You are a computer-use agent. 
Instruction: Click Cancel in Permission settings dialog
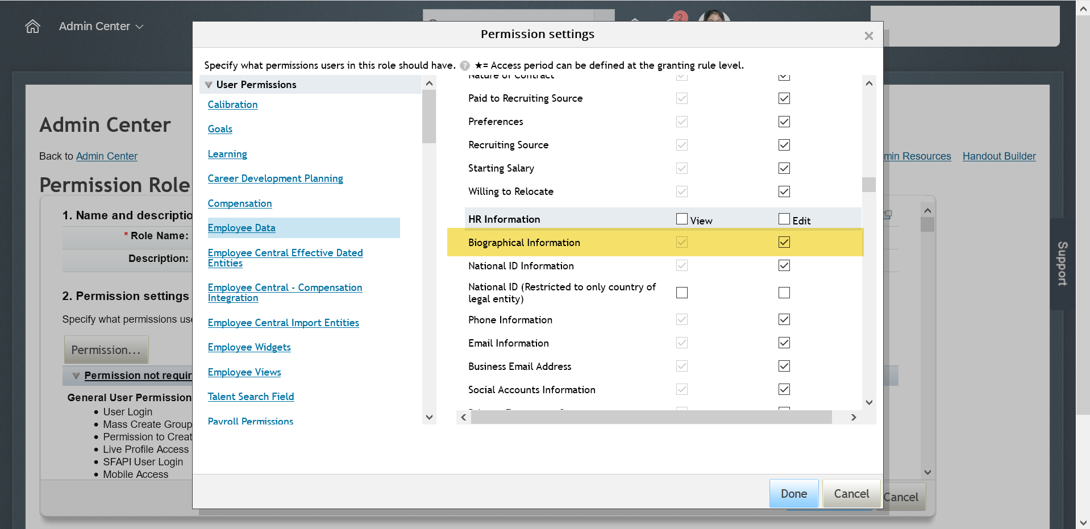851,494
